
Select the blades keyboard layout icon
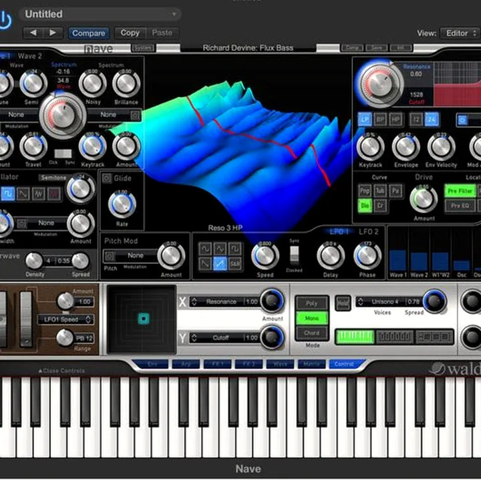tap(395, 337)
